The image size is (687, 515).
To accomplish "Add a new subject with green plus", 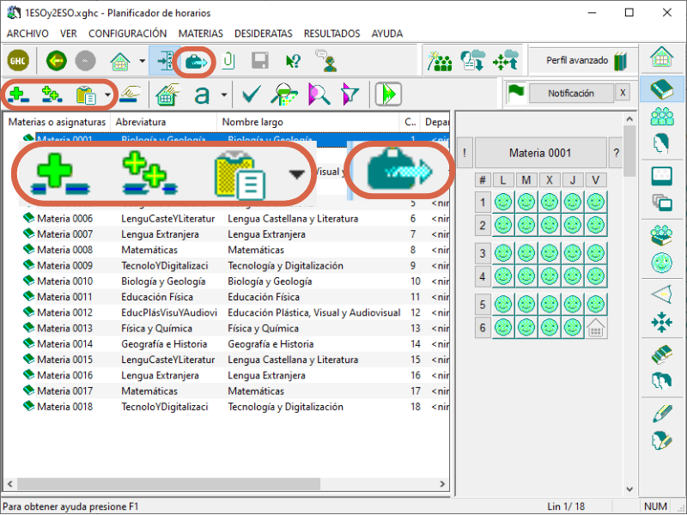I will (x=18, y=94).
